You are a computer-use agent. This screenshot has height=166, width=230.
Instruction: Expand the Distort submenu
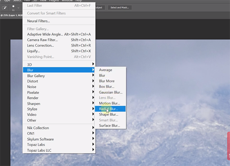tap(59, 81)
